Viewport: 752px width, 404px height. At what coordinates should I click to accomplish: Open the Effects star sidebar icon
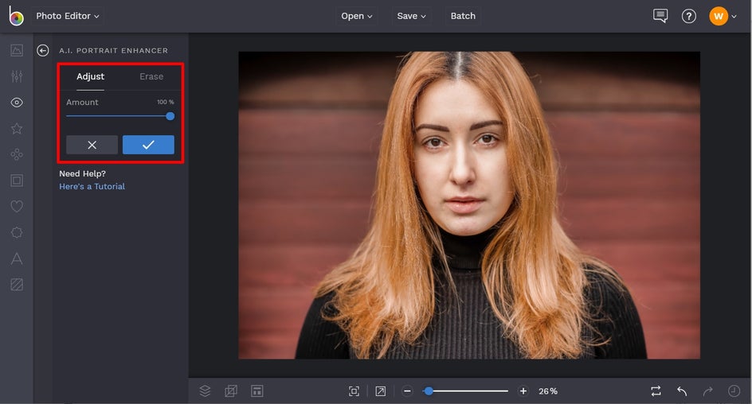pyautogui.click(x=17, y=128)
